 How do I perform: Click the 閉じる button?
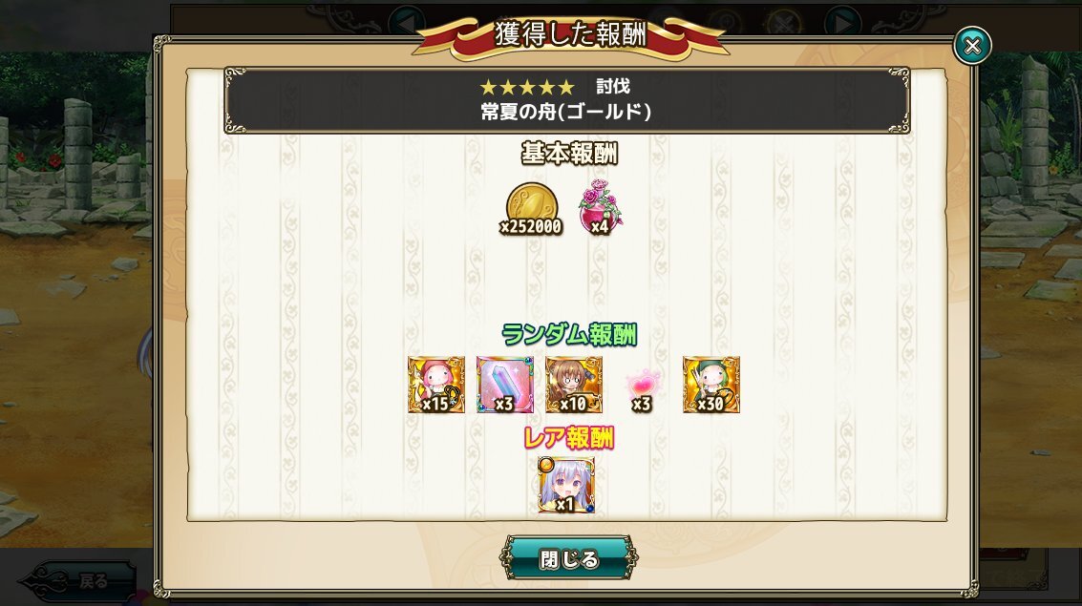coord(569,557)
